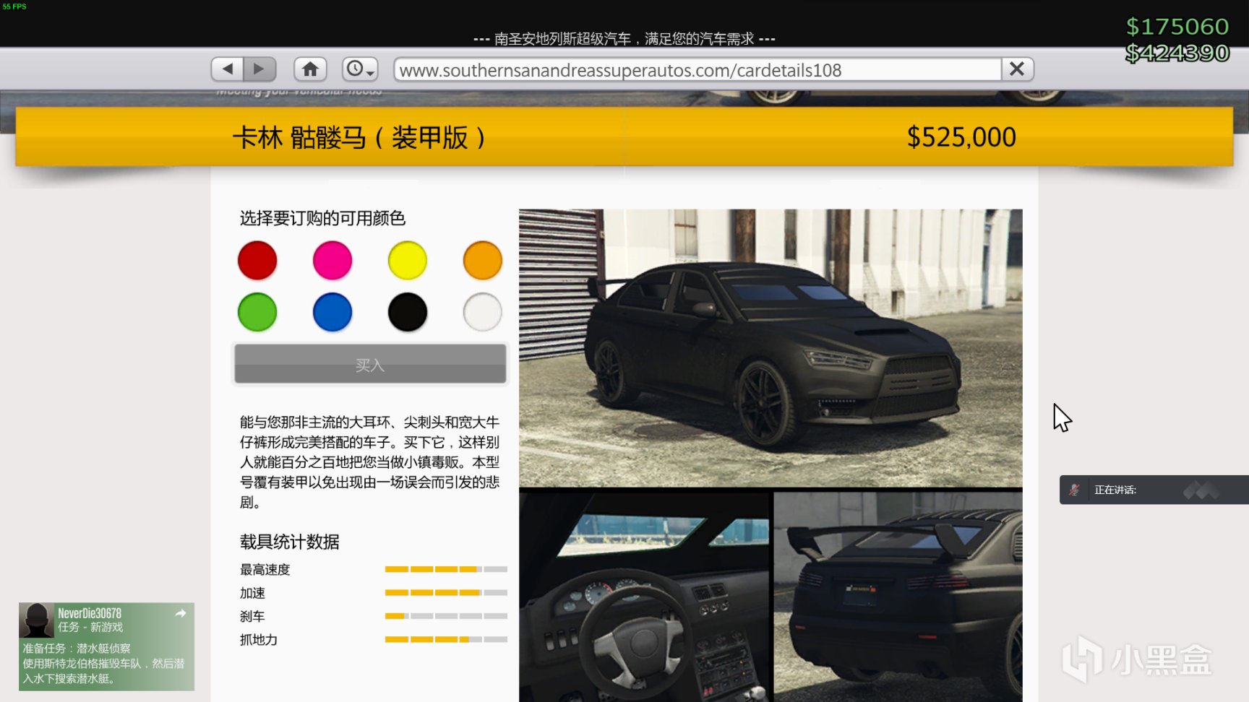Click the 南圣安地列斯超级汽车 site tagline
The image size is (1249, 702).
pyautogui.click(x=624, y=38)
